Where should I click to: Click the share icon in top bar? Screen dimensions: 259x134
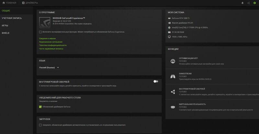click(x=248, y=3)
